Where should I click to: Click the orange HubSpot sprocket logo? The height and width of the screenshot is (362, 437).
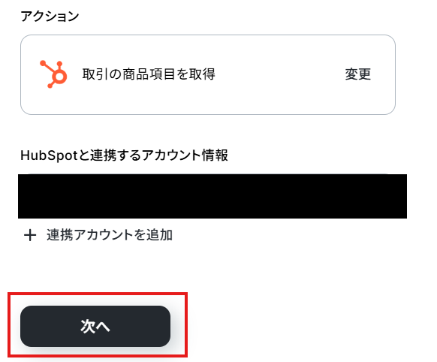(x=53, y=74)
